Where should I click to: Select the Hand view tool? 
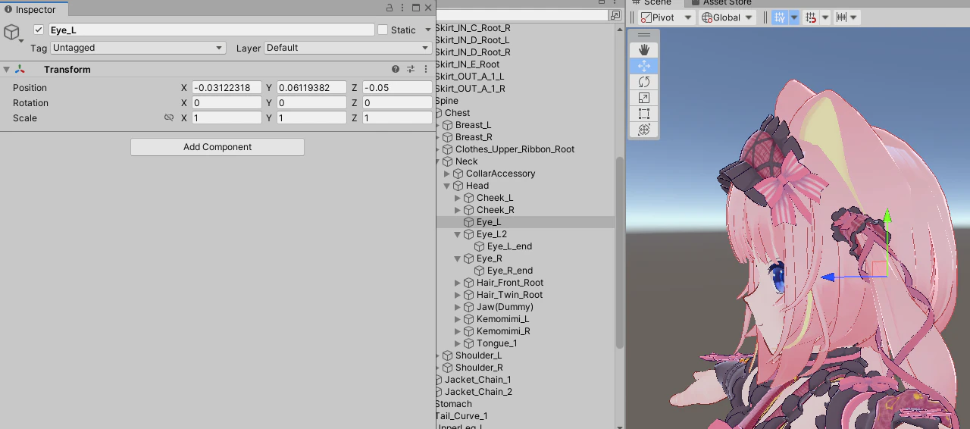click(x=644, y=49)
